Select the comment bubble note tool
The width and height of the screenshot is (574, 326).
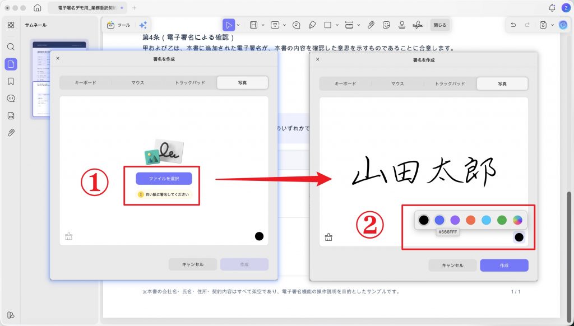click(297, 25)
